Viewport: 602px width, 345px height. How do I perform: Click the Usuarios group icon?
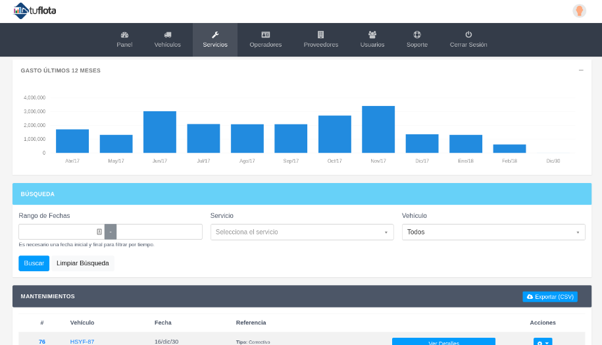pos(372,34)
